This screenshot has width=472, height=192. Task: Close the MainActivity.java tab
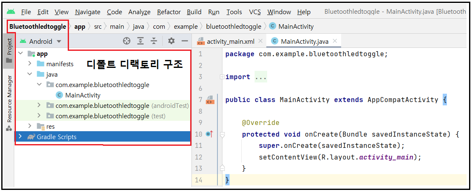(x=335, y=41)
